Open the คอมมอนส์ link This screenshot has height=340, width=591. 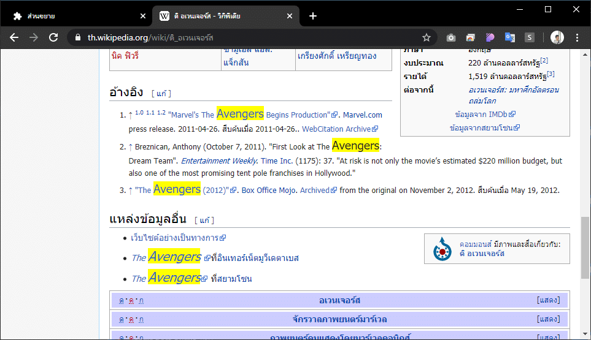tap(476, 244)
